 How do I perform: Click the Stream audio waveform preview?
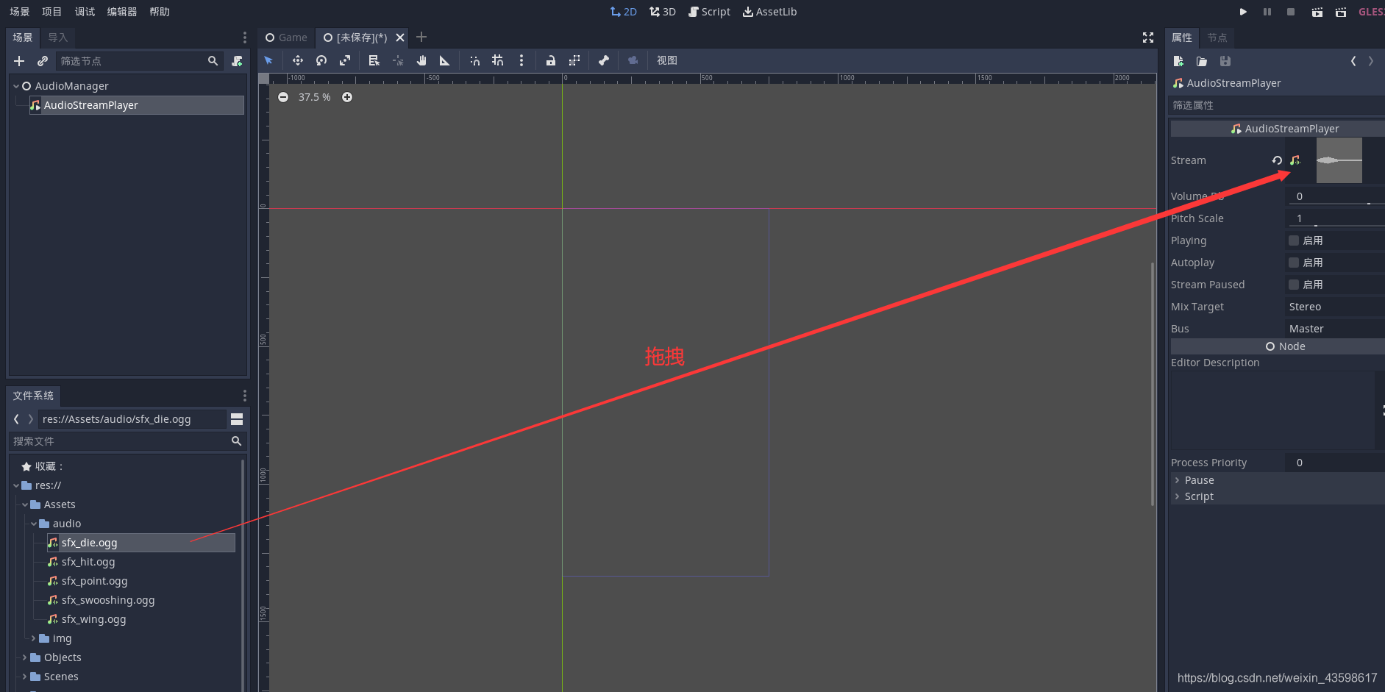click(1339, 160)
